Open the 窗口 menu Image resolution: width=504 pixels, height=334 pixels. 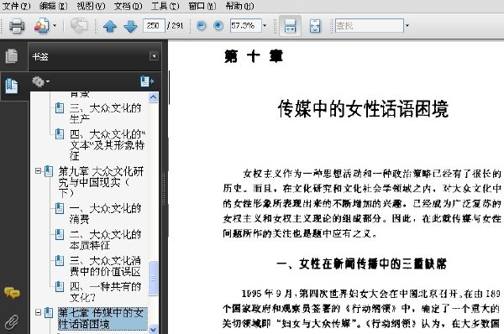click(x=202, y=6)
